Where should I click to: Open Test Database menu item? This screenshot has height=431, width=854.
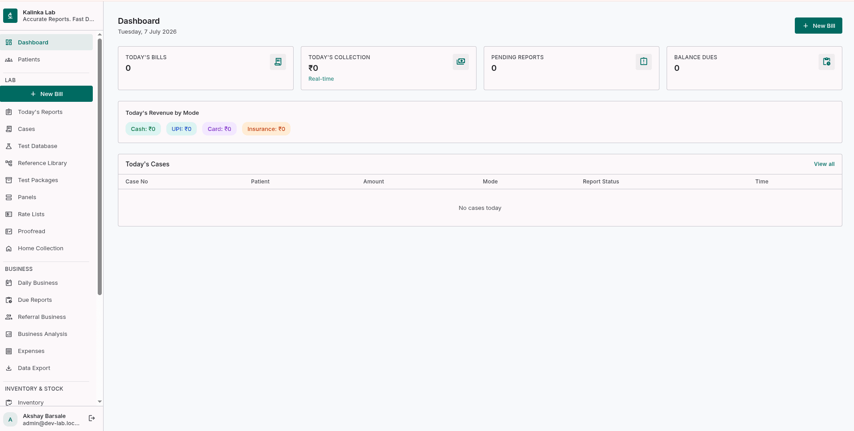click(x=46, y=146)
